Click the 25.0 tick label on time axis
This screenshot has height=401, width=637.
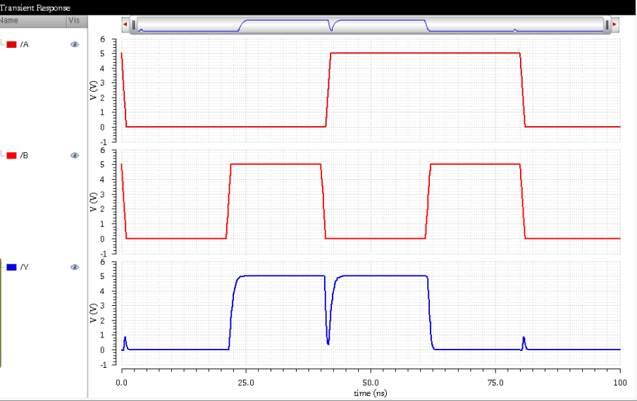(246, 383)
